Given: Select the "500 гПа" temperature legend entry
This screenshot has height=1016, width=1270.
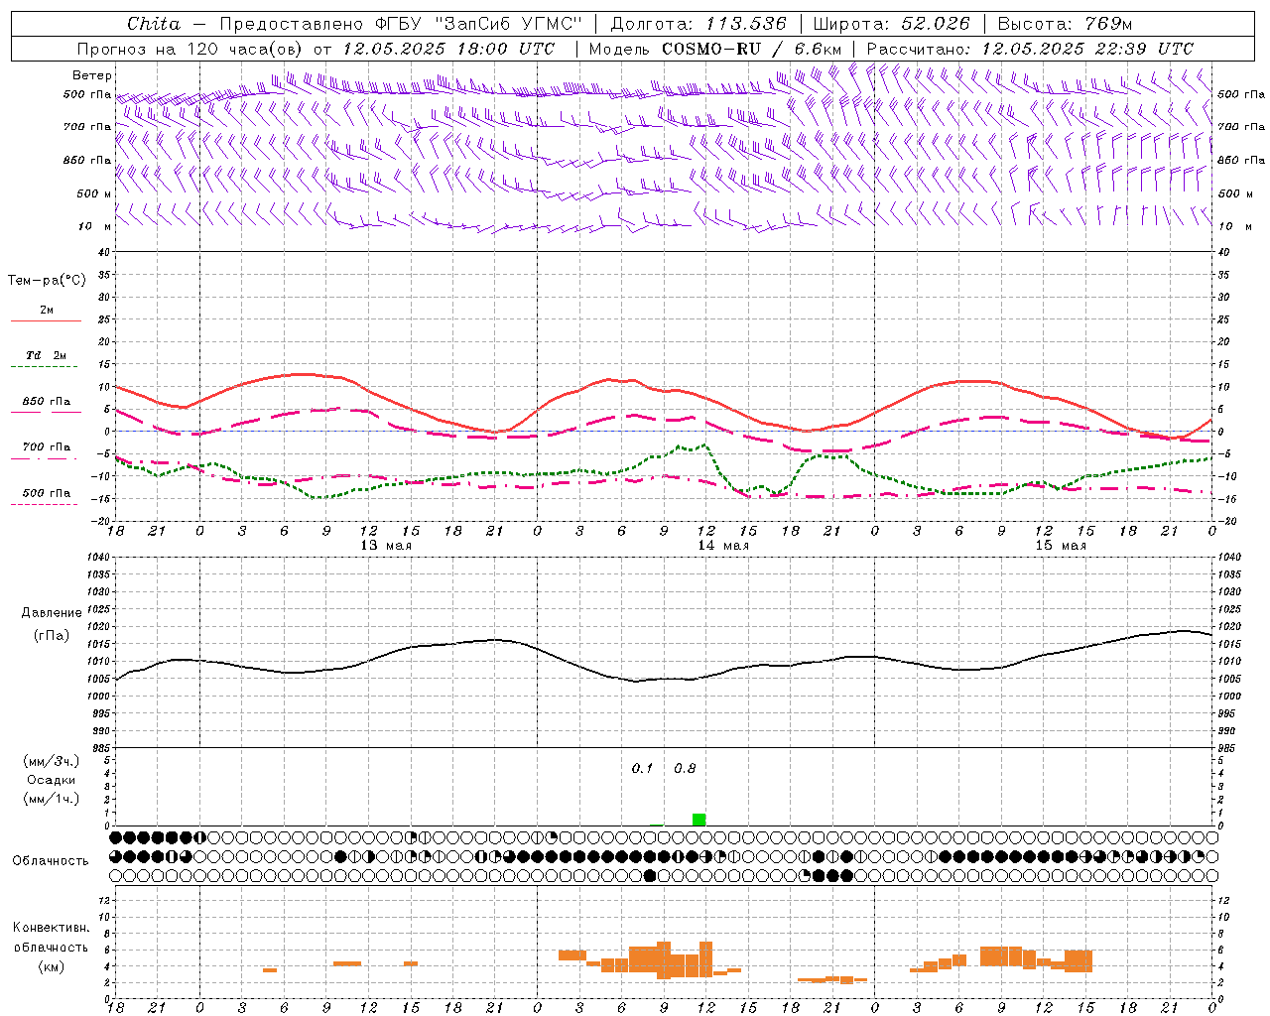Looking at the screenshot, I should [x=47, y=493].
